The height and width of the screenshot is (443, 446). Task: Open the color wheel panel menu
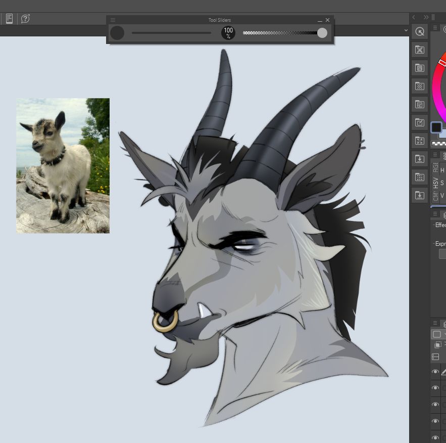tap(435, 28)
